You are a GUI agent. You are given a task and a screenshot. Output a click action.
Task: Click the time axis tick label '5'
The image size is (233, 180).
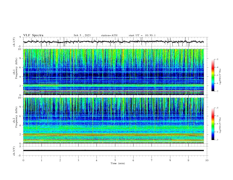[x=115, y=160]
